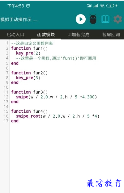124x193 pixels.
Task: Click the comment mentioning 'fun1()'即可调用
Action: [56, 58]
